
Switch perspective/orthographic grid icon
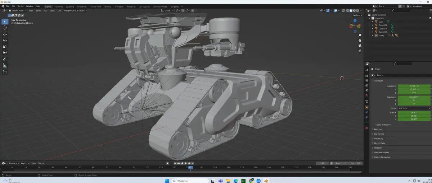pos(360,51)
